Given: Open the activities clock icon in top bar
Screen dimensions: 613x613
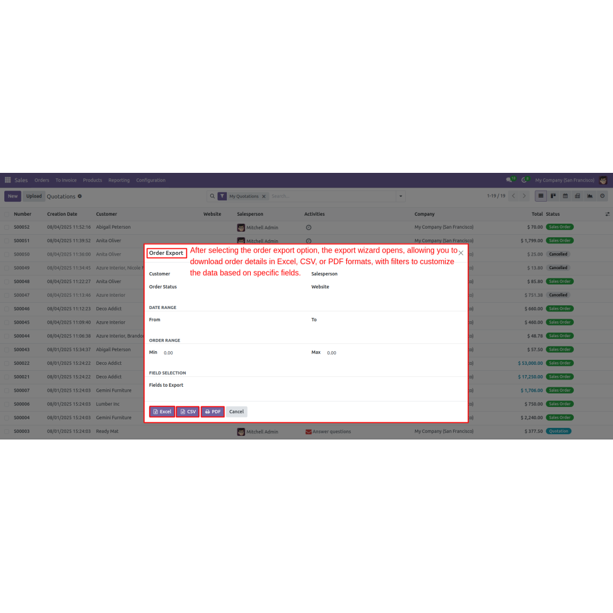Looking at the screenshot, I should click(x=524, y=180).
